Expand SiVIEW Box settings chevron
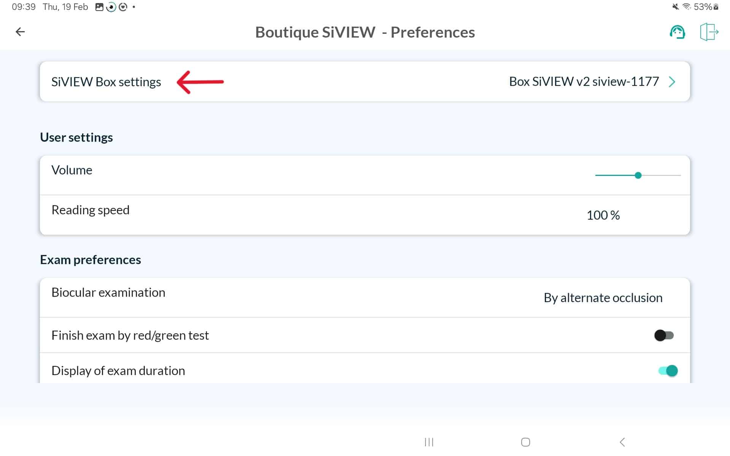Viewport: 730px width, 456px height. click(672, 82)
